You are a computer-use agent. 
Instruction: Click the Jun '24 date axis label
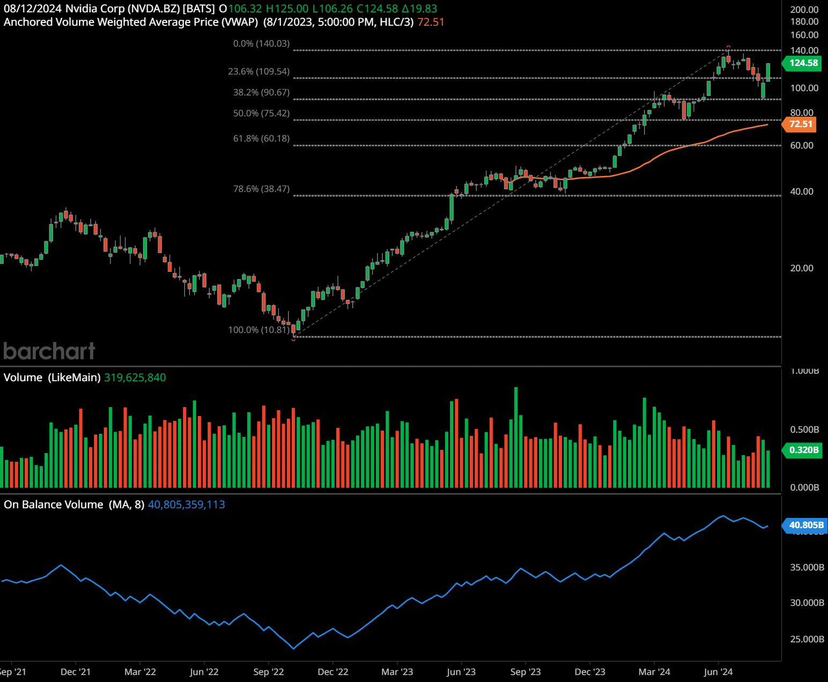(719, 672)
